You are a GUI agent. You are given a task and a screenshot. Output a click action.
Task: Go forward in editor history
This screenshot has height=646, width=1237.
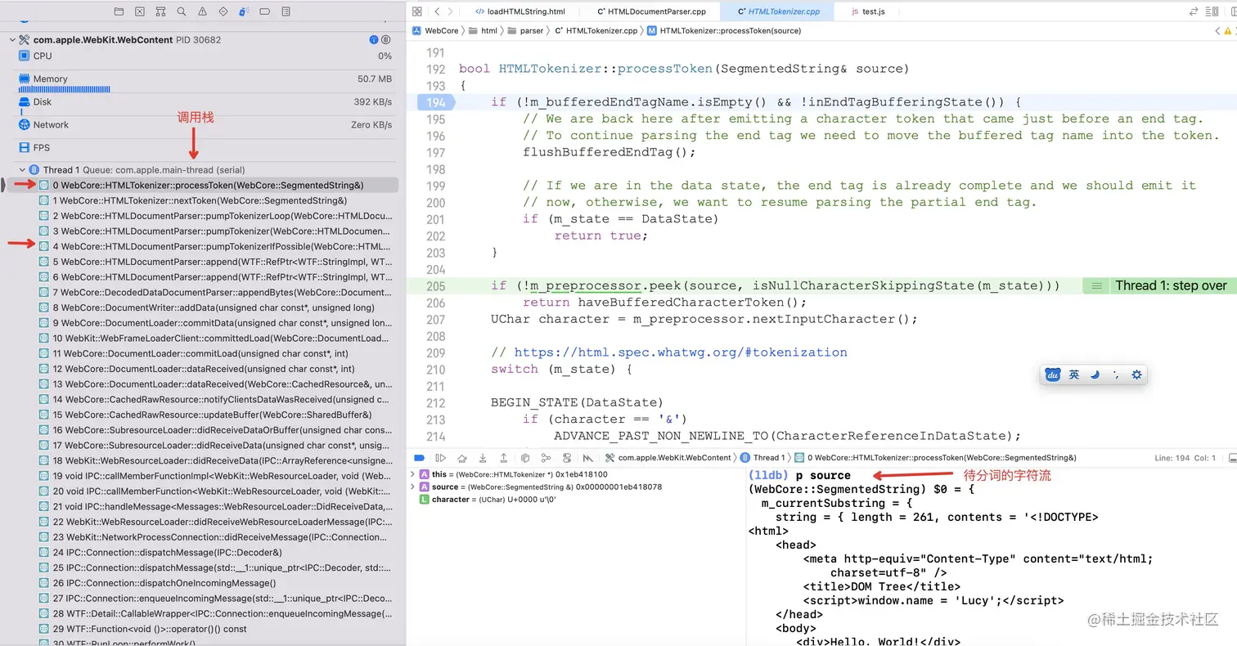coord(451,11)
